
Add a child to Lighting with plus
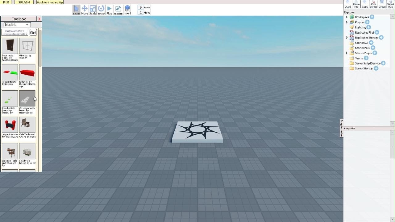pyautogui.click(x=368, y=27)
